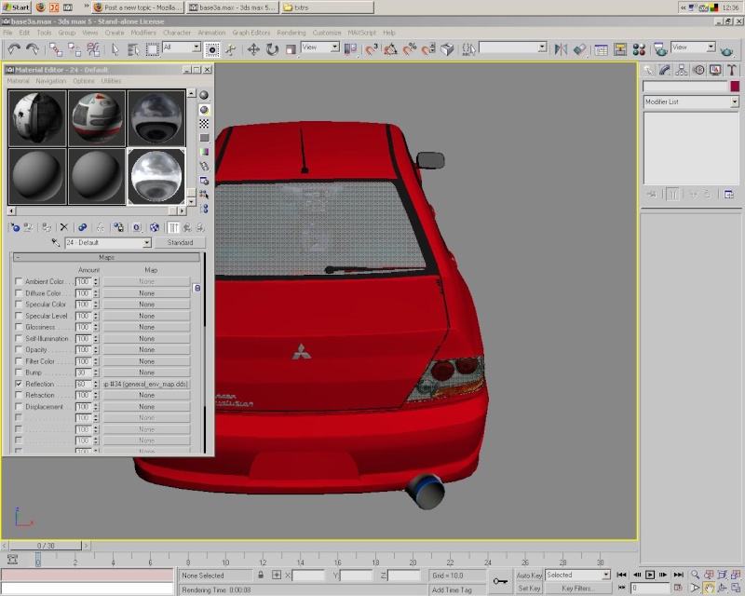Click Reflection map general_env_map.dds button
The height and width of the screenshot is (596, 745).
click(x=146, y=384)
